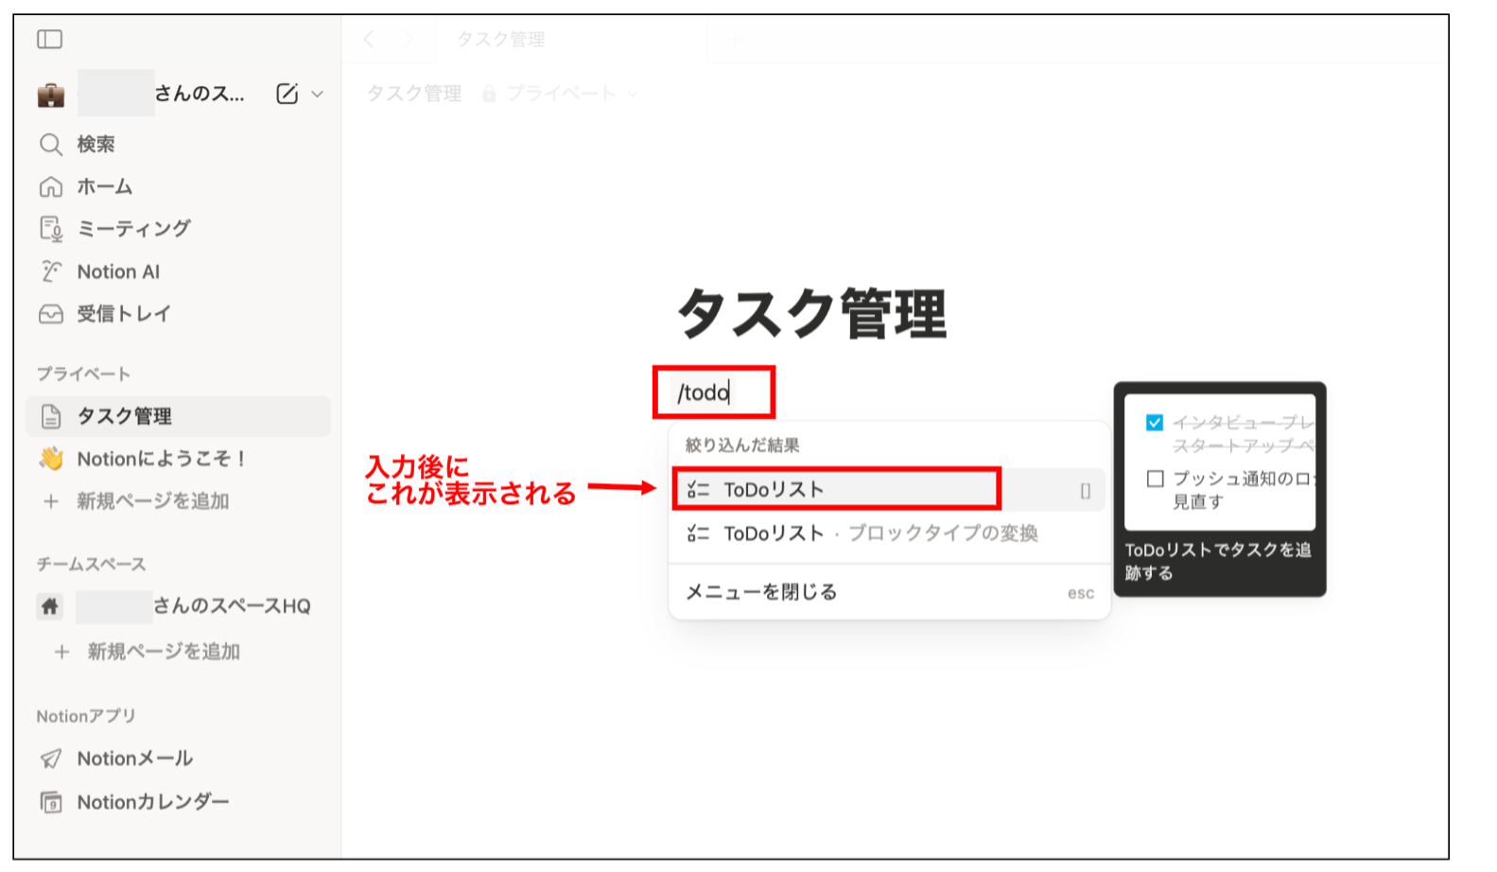Open the workspace switcher chevron beside compose icon
1497x872 pixels.
317,94
